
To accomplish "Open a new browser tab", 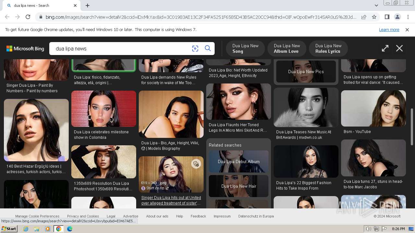I will point(88,6).
